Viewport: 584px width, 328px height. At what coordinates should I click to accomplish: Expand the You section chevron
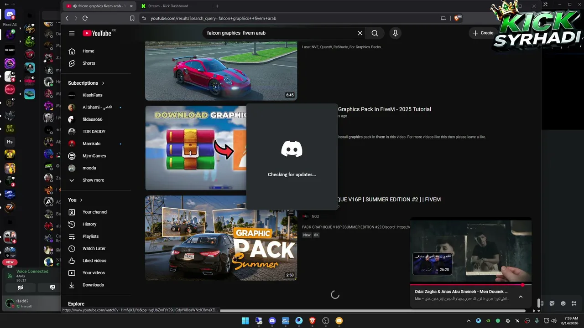coord(81,200)
